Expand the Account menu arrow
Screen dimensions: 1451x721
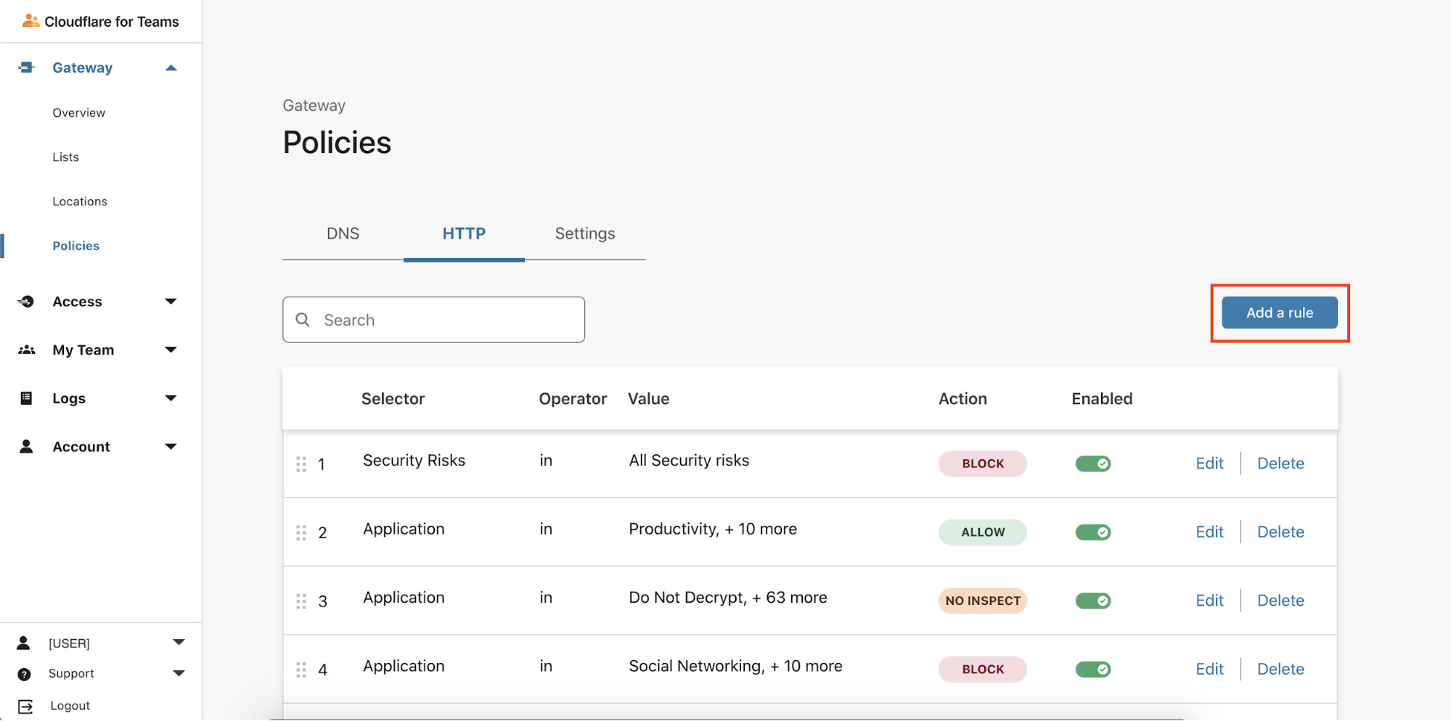tap(171, 447)
